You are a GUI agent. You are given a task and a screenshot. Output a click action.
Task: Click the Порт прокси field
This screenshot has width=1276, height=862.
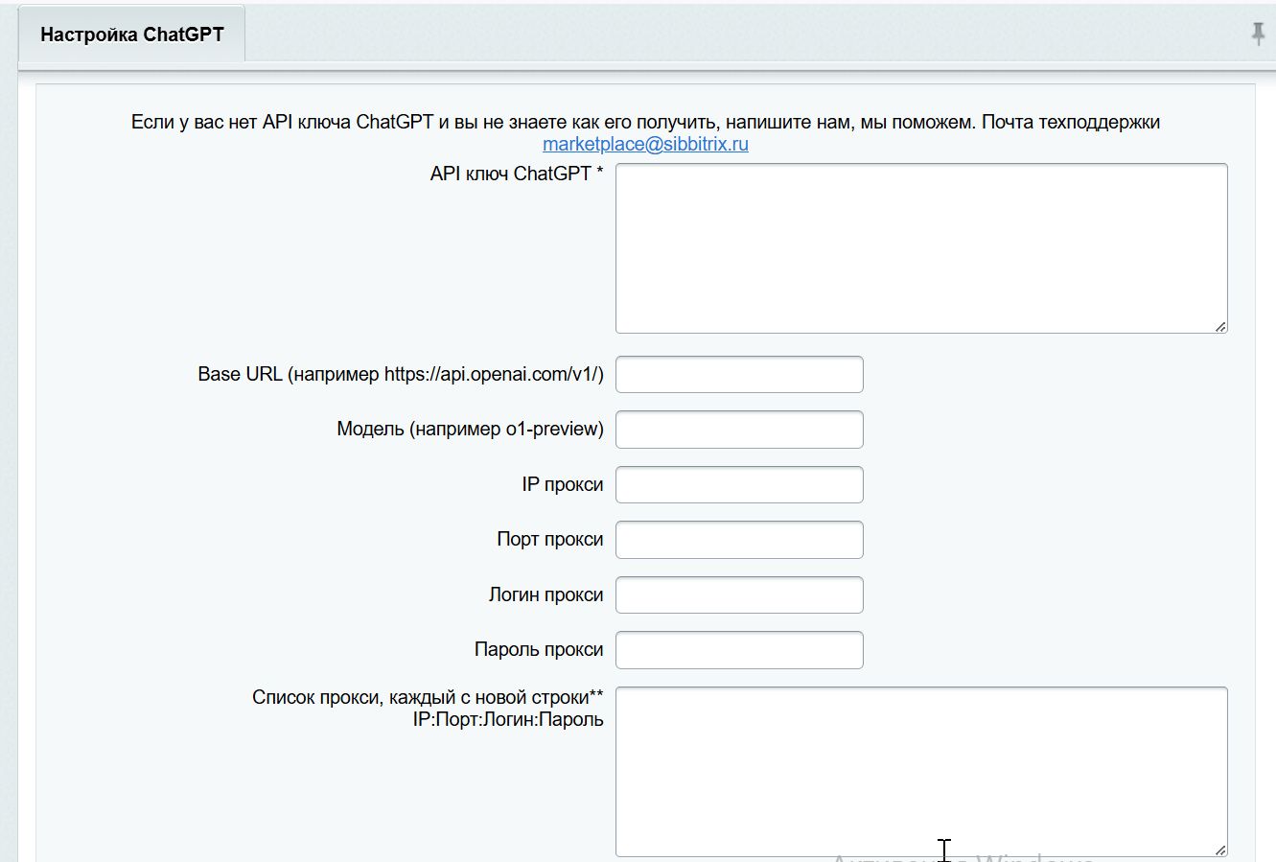coord(738,539)
